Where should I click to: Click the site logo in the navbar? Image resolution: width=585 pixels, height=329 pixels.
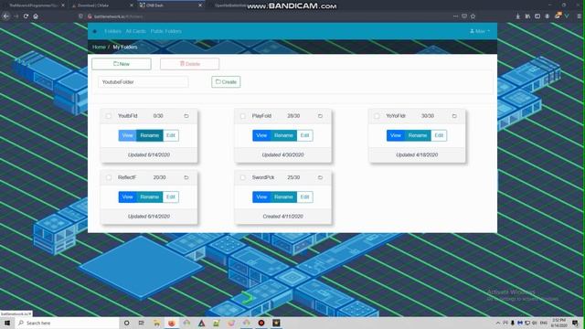point(95,31)
